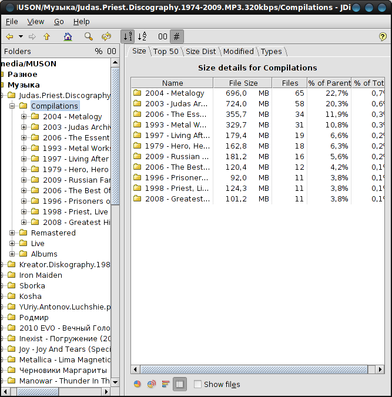Click the home folder icon
The width and height of the screenshot is (392, 397).
(x=68, y=37)
